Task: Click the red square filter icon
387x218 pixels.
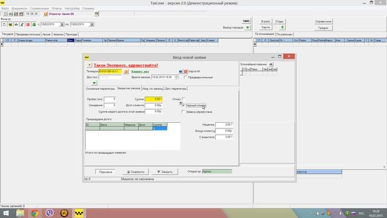Action: [28, 24]
